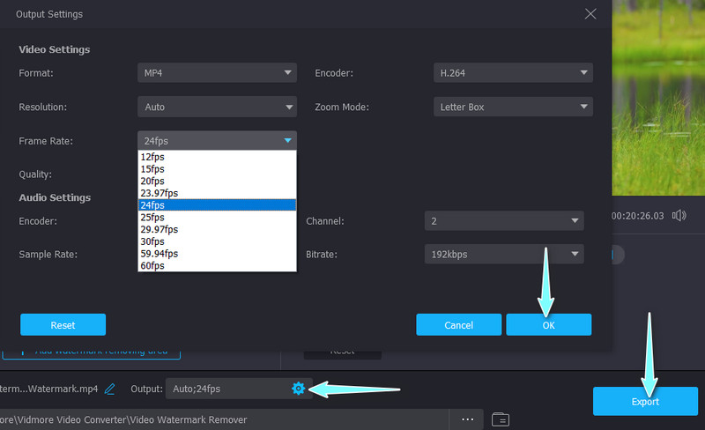Image resolution: width=705 pixels, height=430 pixels.
Task: Expand the Resolution dropdown set to Auto
Action: 217,107
